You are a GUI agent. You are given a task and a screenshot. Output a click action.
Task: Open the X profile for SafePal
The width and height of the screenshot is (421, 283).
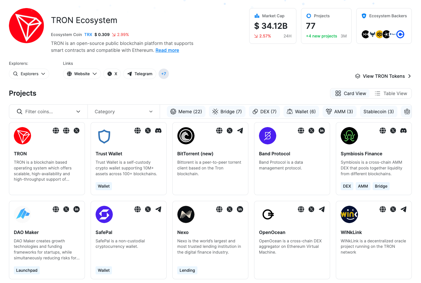tap(148, 209)
